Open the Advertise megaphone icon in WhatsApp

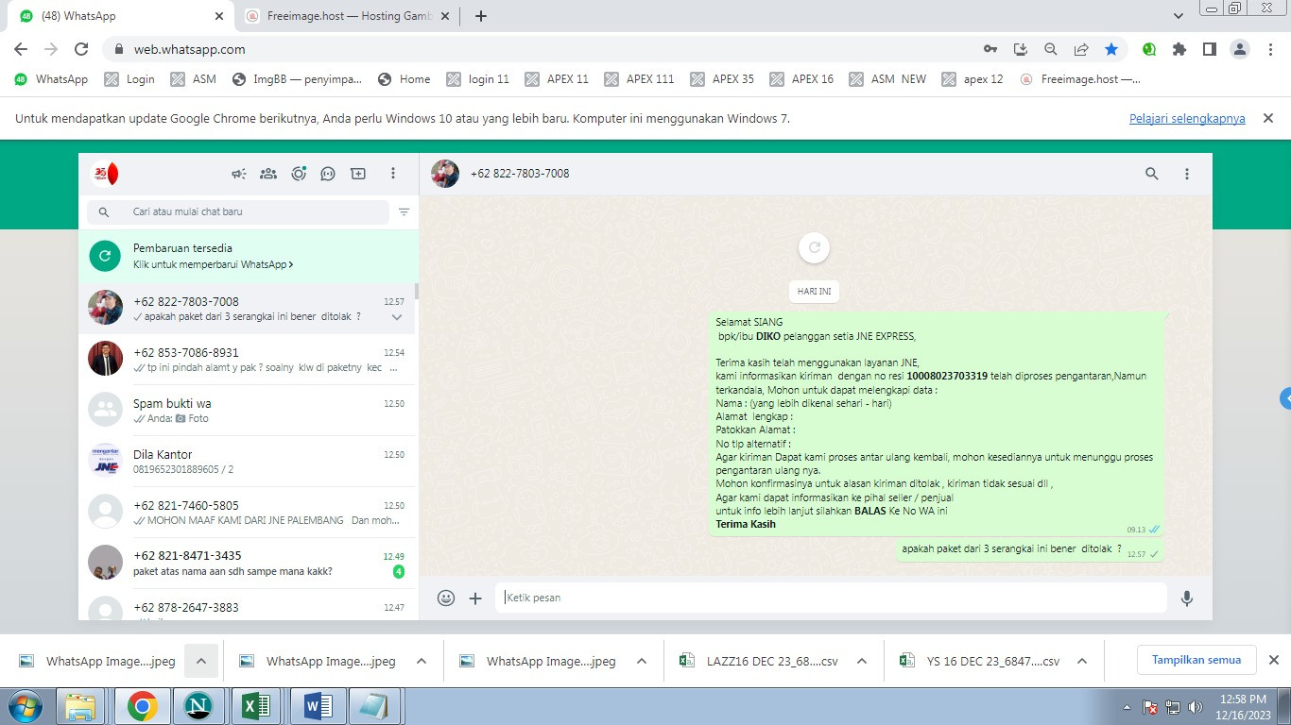(239, 174)
